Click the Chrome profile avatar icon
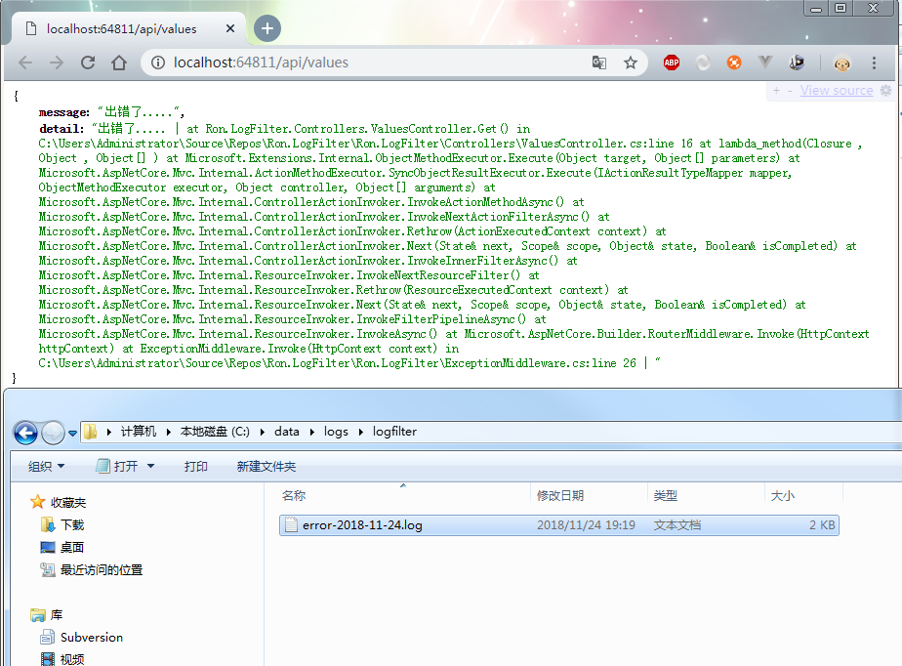Viewport: 902px width, 666px height. click(x=841, y=62)
